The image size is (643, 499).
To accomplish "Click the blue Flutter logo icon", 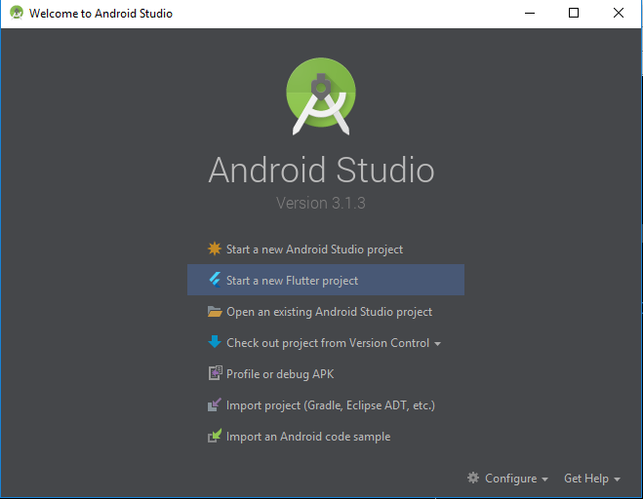I will coord(215,281).
